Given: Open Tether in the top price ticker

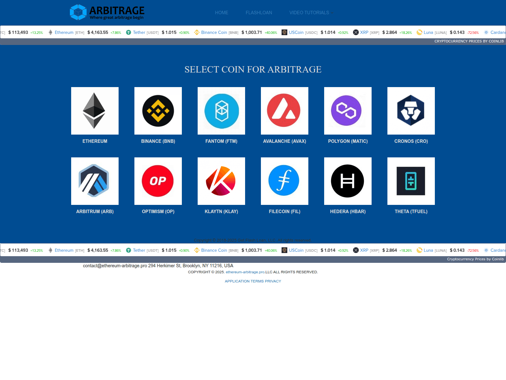Looking at the screenshot, I should [x=139, y=32].
